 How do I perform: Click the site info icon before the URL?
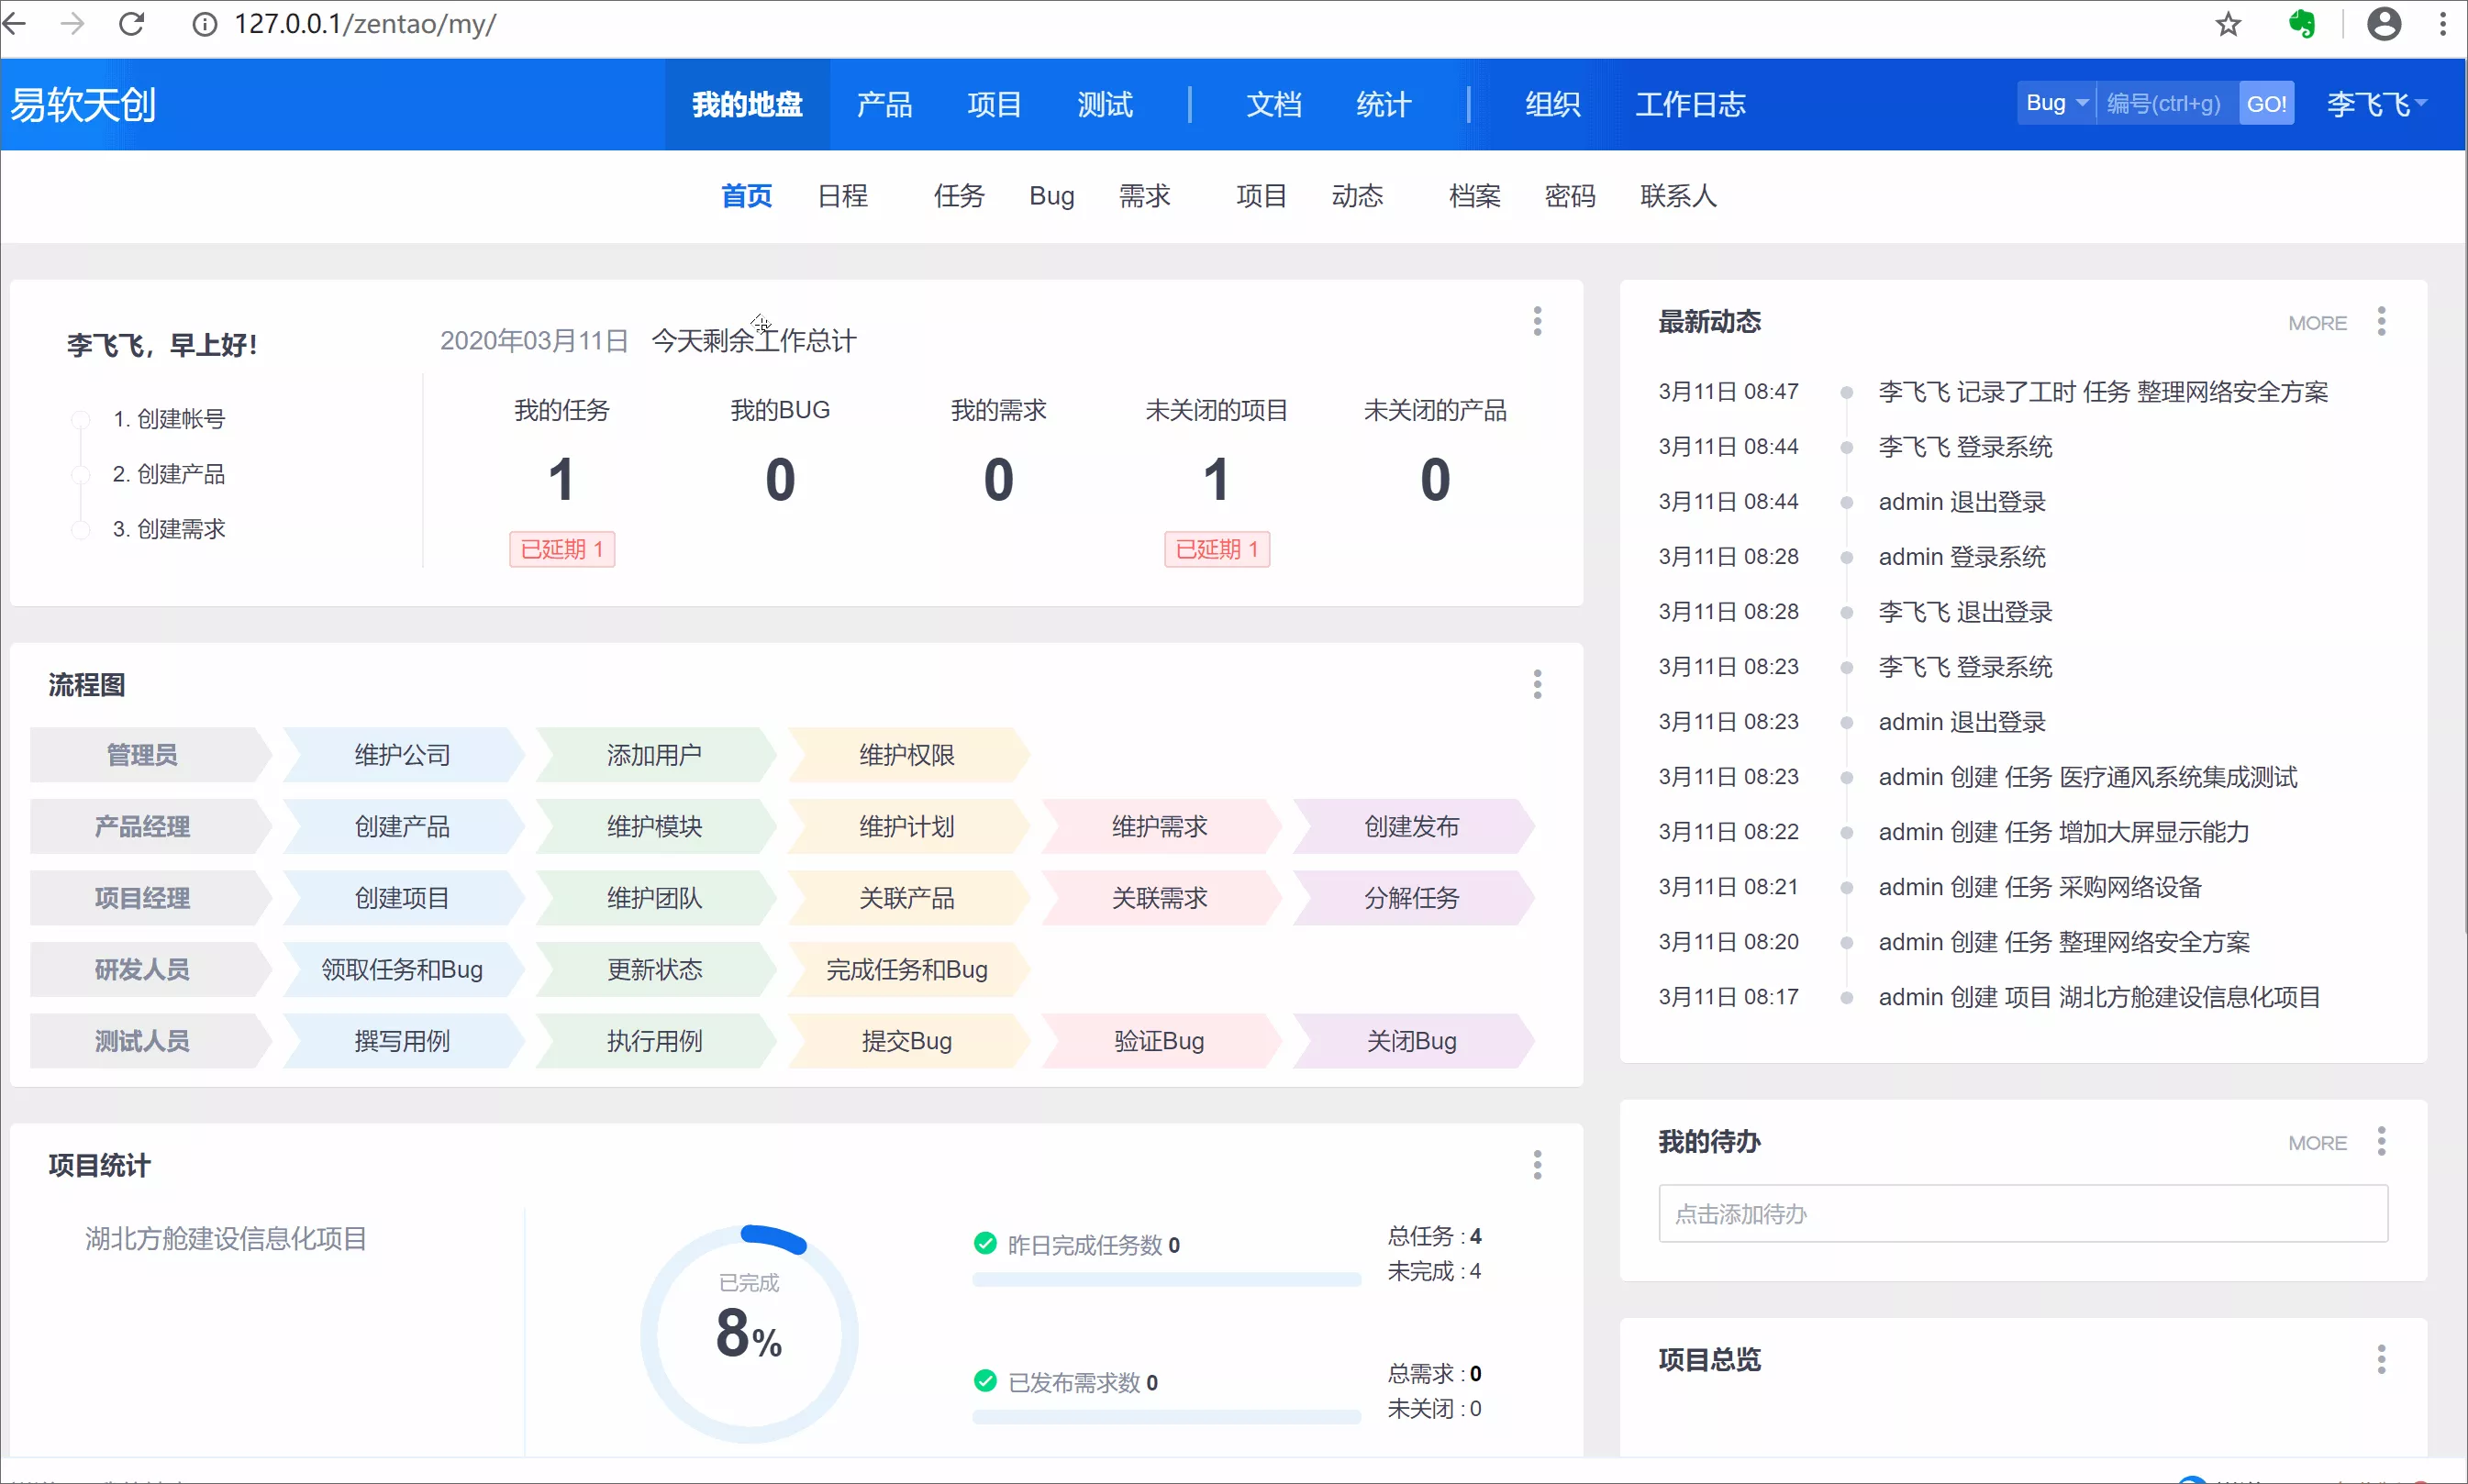point(204,24)
